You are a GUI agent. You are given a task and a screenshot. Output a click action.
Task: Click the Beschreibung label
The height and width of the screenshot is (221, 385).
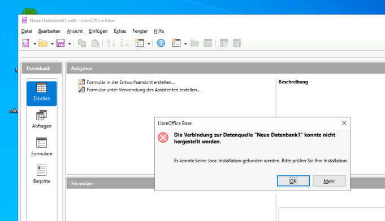point(293,82)
